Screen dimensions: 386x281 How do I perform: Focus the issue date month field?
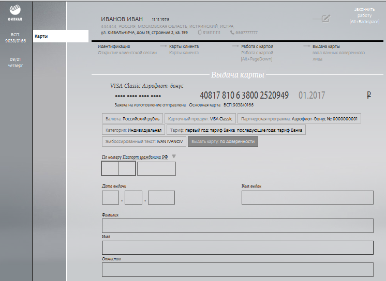[133, 197]
